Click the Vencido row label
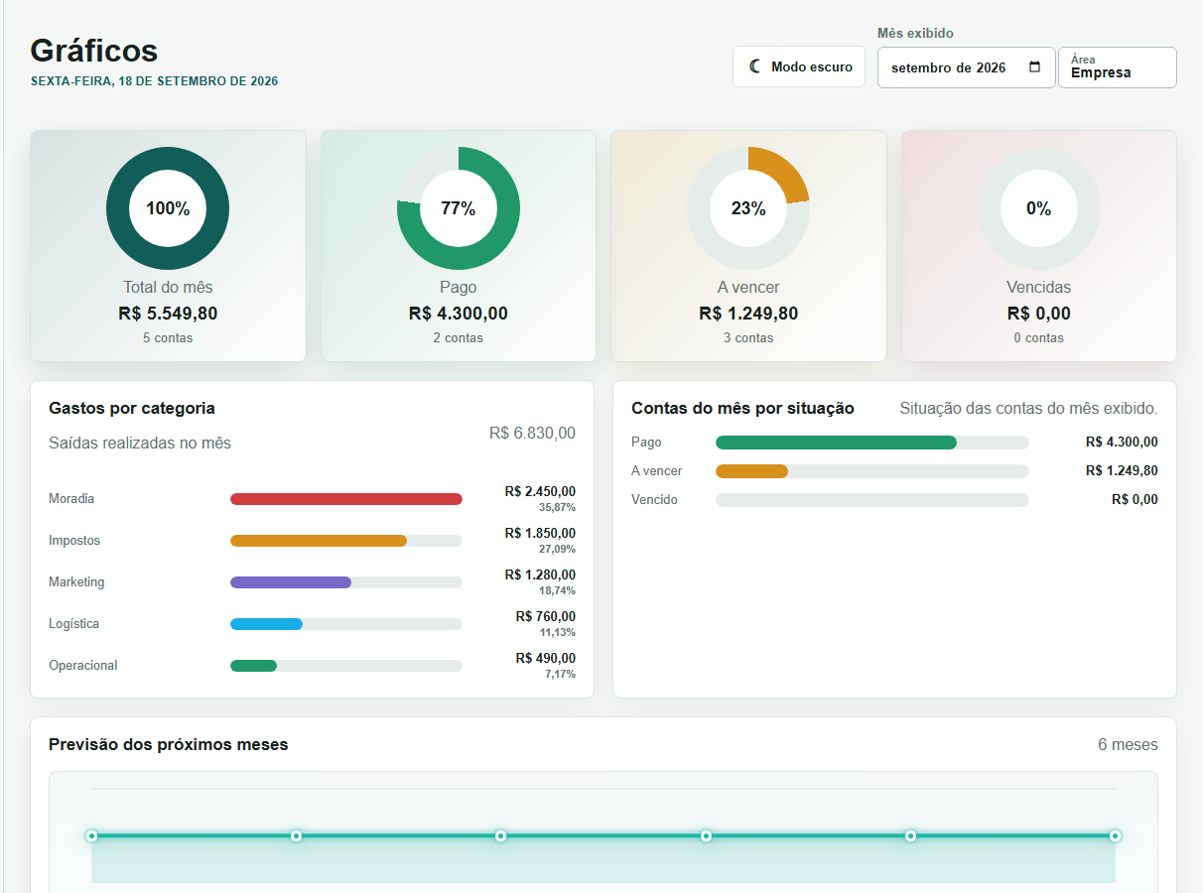1203x893 pixels. tap(654, 500)
